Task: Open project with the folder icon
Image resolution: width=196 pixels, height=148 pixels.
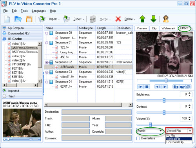Action: (x=18, y=19)
